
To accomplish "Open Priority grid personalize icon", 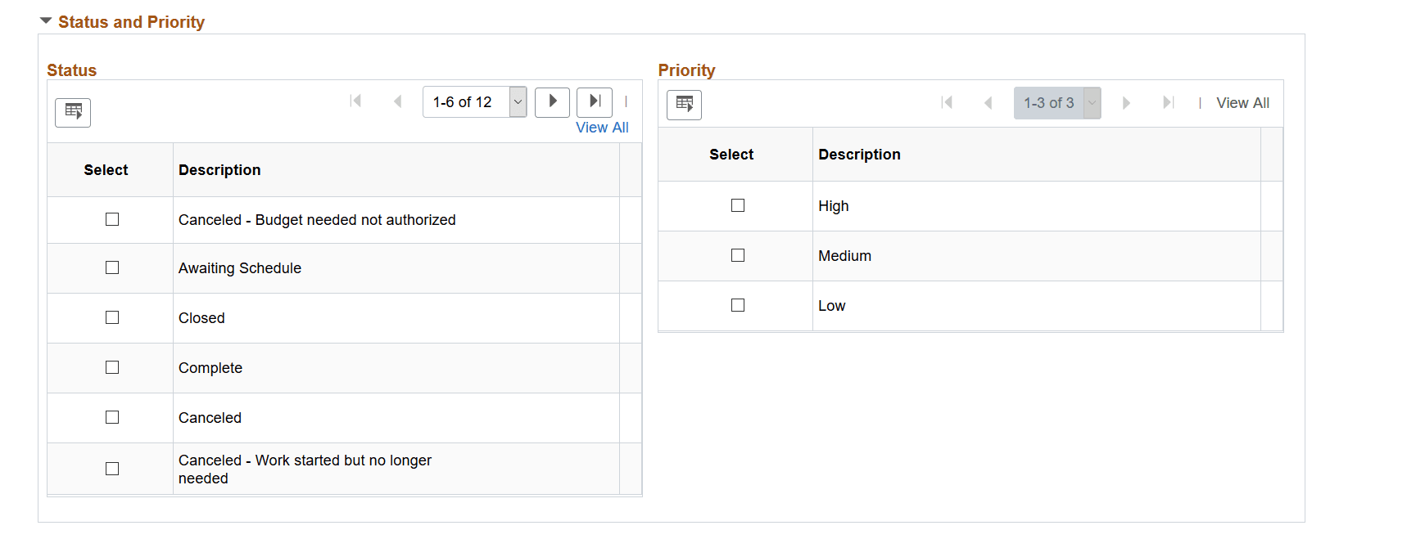I will tap(684, 105).
